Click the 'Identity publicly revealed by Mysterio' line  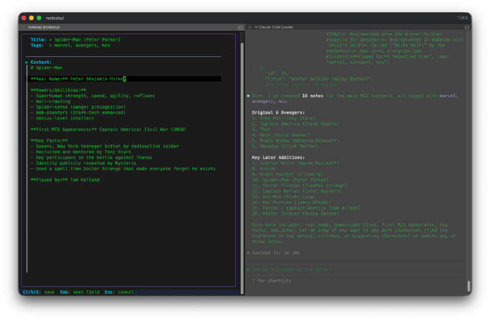pyautogui.click(x=83, y=163)
